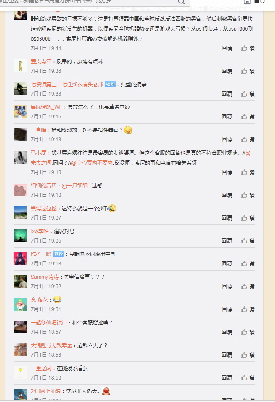Click the 铁粉 badge beside 作者三嘤
275x402 pixels.
(59, 254)
